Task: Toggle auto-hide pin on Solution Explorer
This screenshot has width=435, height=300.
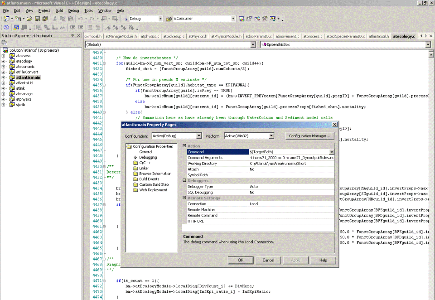Action: (x=72, y=35)
